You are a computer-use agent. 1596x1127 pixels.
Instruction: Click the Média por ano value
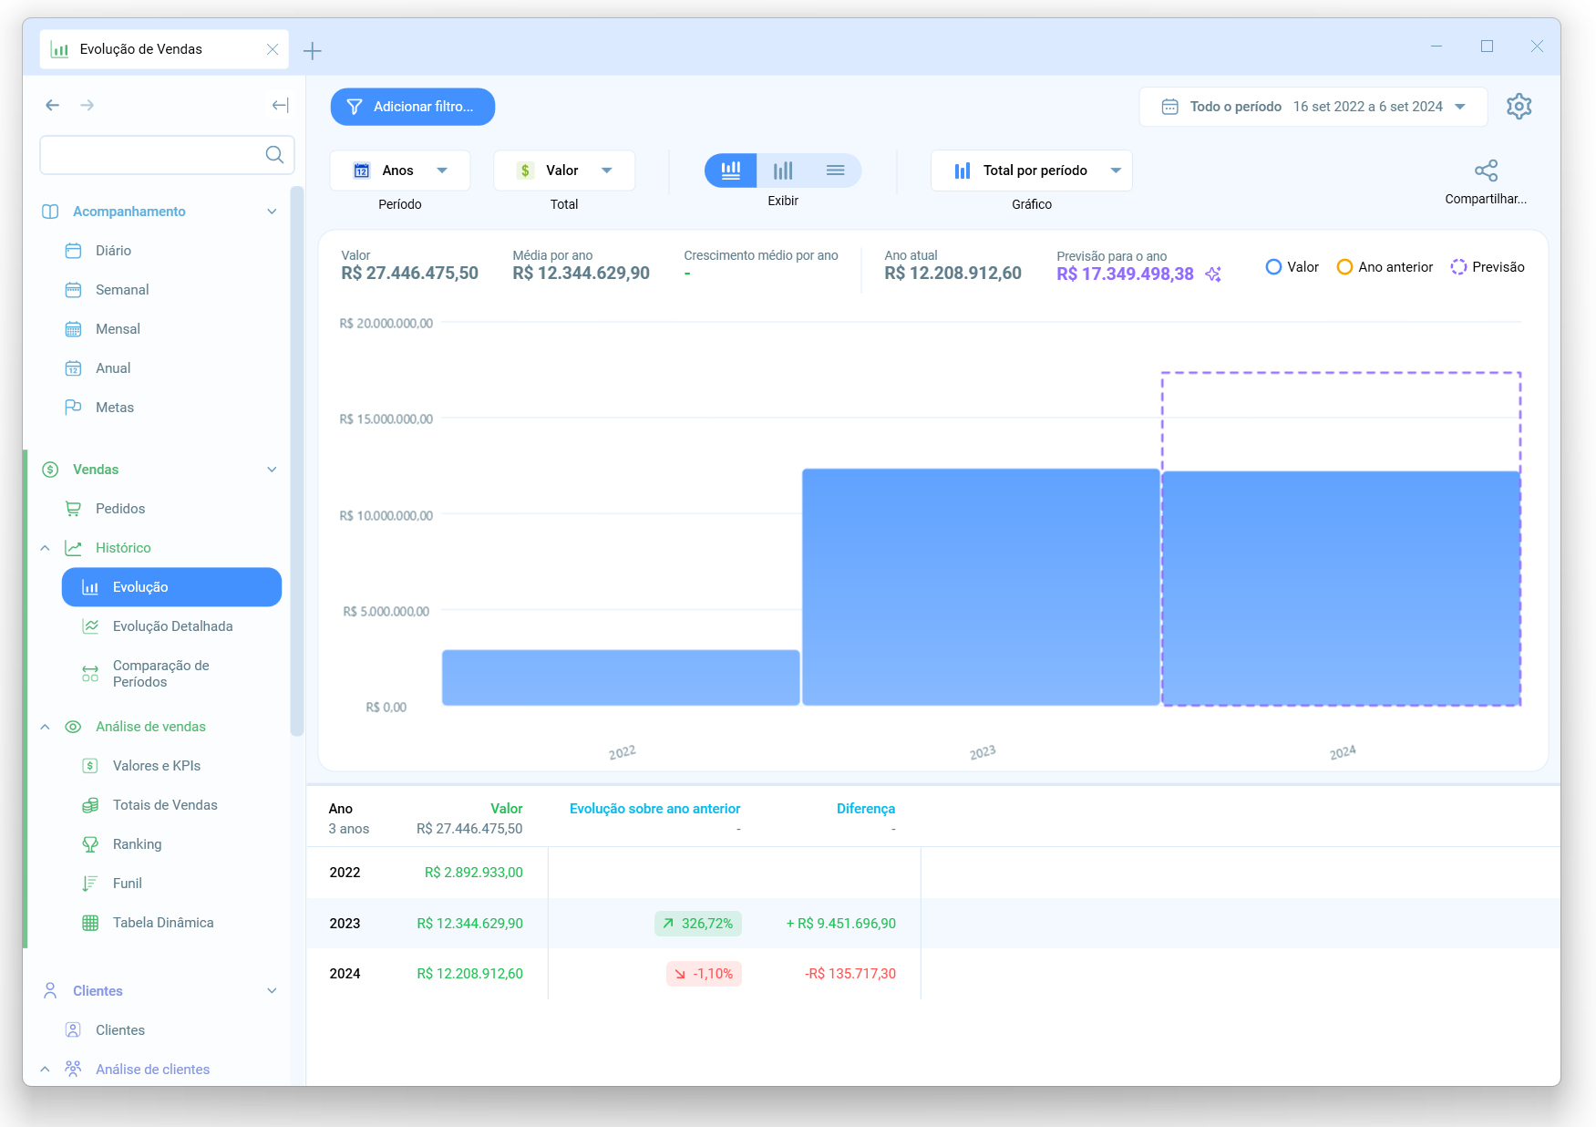[x=582, y=274]
